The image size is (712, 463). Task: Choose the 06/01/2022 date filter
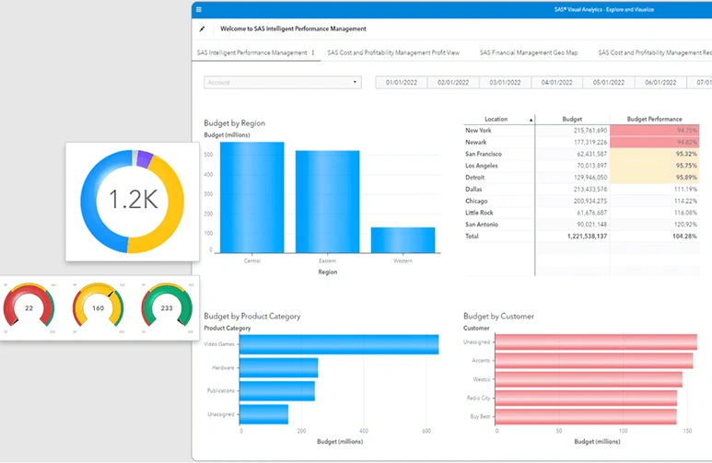[660, 83]
